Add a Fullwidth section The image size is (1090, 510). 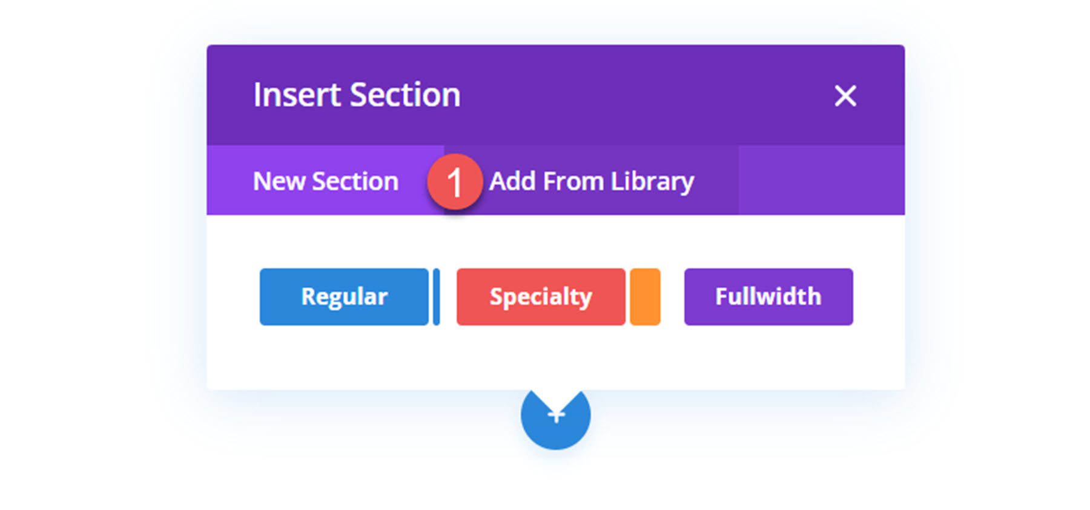coord(768,297)
